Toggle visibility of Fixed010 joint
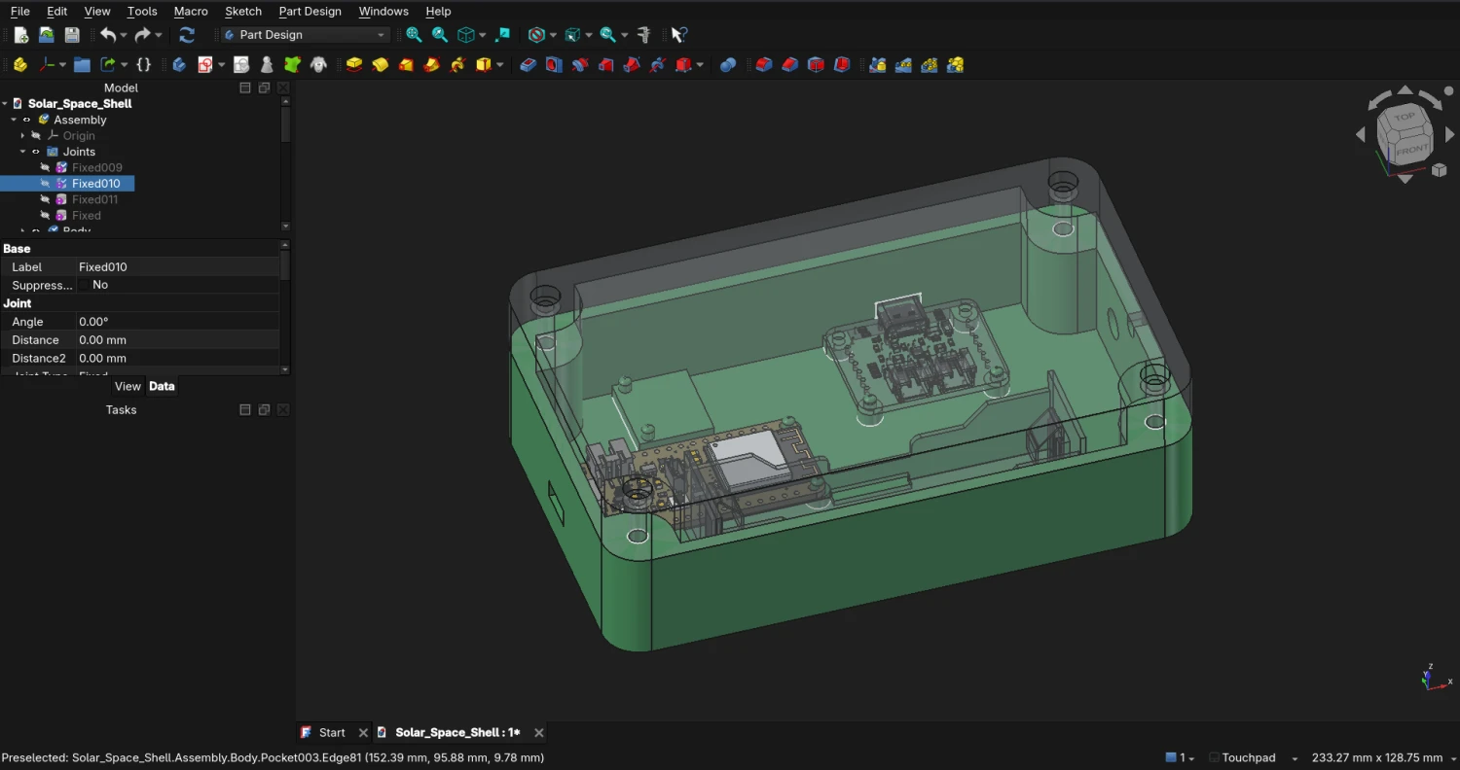This screenshot has height=770, width=1460. point(45,184)
